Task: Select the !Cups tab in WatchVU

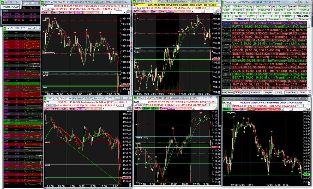Action: pyautogui.click(x=272, y=7)
